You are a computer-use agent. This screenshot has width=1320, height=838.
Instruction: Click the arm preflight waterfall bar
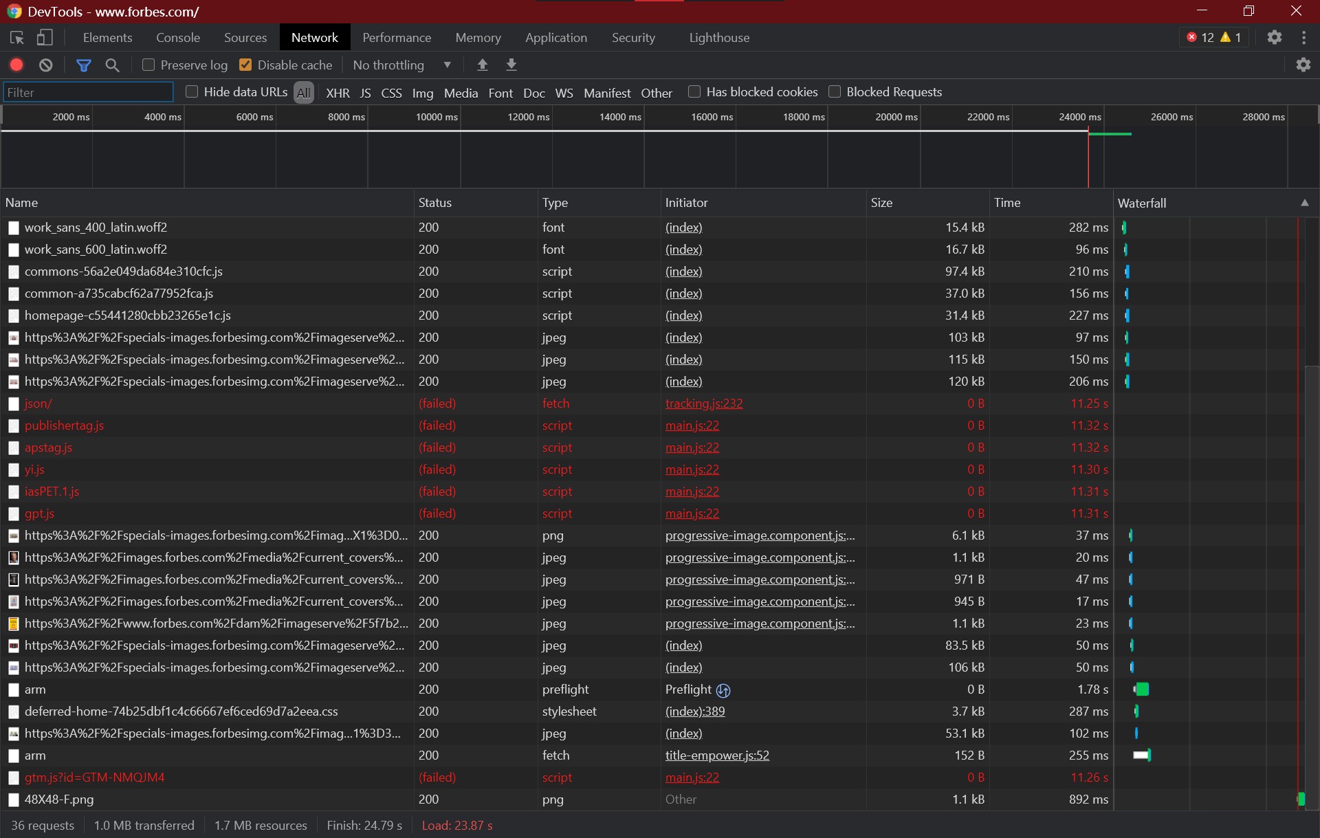1142,690
